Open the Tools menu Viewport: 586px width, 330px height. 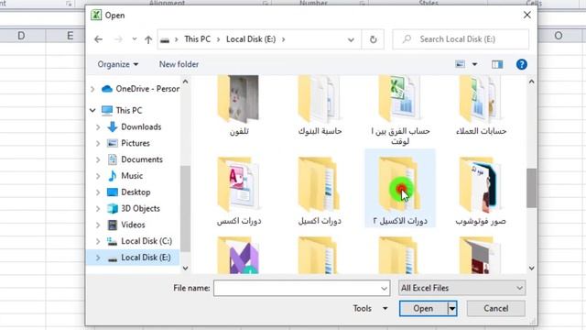point(370,308)
